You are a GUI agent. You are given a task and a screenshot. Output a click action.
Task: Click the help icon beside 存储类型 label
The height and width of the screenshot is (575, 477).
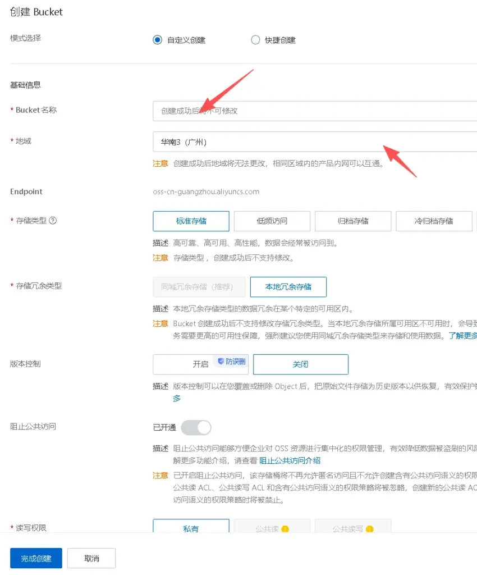click(x=53, y=221)
